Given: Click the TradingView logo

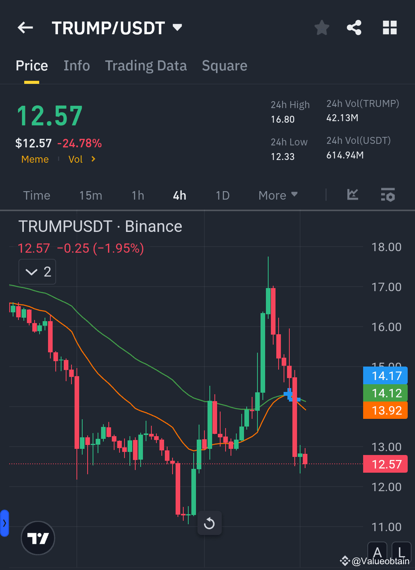Looking at the screenshot, I should [38, 538].
